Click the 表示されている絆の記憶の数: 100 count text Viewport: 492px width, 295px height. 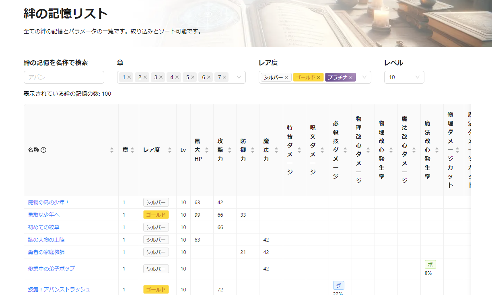point(67,94)
